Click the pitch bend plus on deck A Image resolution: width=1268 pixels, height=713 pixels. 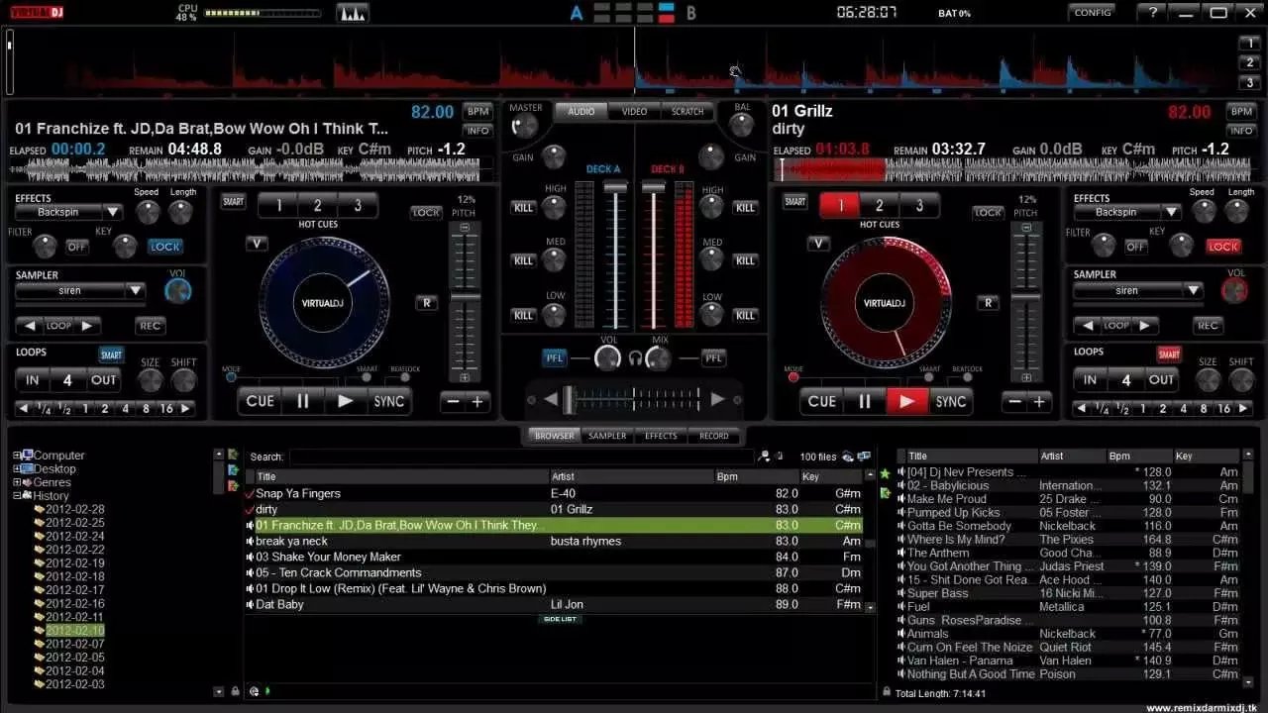tap(477, 402)
